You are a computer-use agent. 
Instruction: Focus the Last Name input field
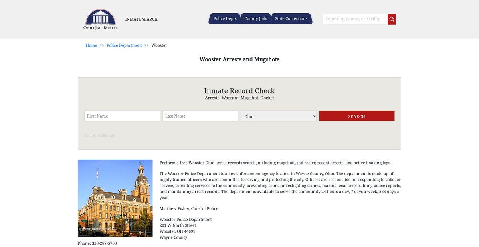(x=200, y=116)
